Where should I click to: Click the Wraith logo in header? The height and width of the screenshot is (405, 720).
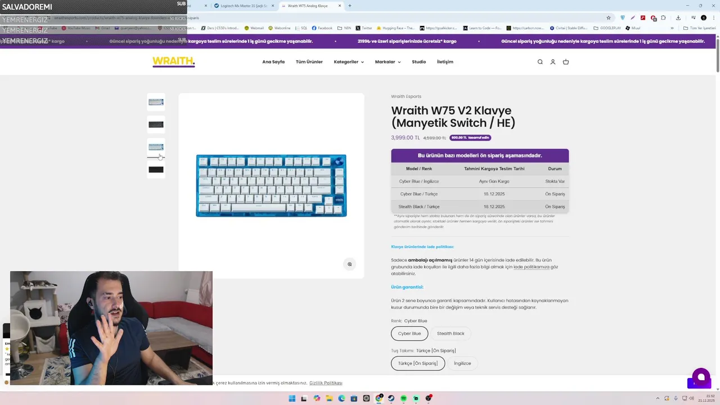(x=173, y=62)
